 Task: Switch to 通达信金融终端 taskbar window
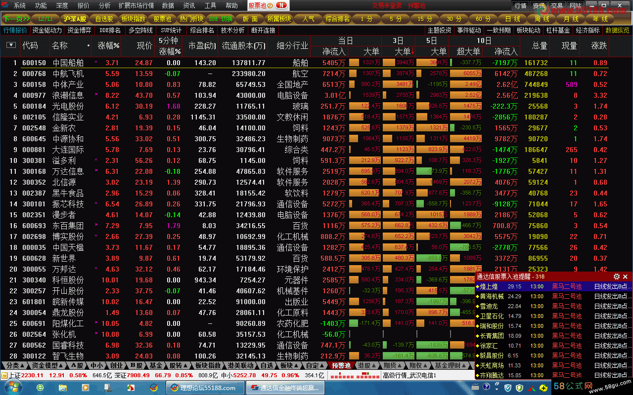[x=285, y=388]
